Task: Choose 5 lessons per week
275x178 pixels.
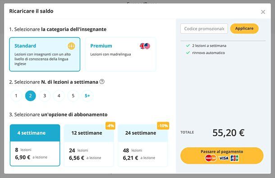Action: [x=73, y=96]
